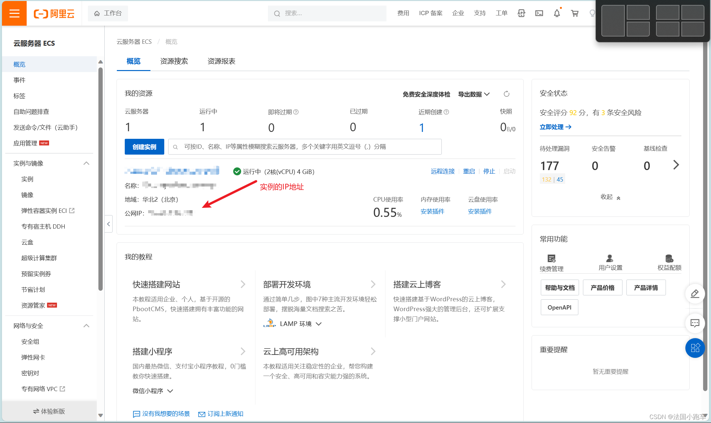Screen dimensions: 711x423
Task: Open the APP mobile download icon
Action: point(521,13)
